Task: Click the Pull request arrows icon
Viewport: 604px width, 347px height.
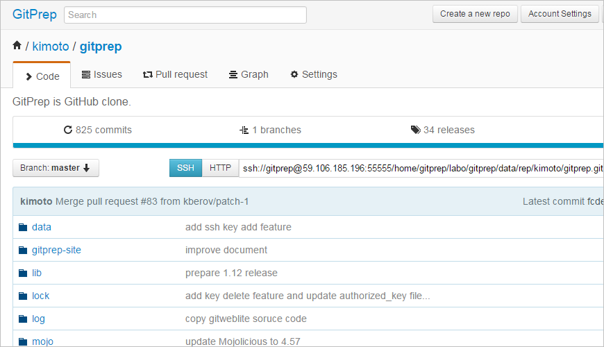Action: (x=148, y=75)
